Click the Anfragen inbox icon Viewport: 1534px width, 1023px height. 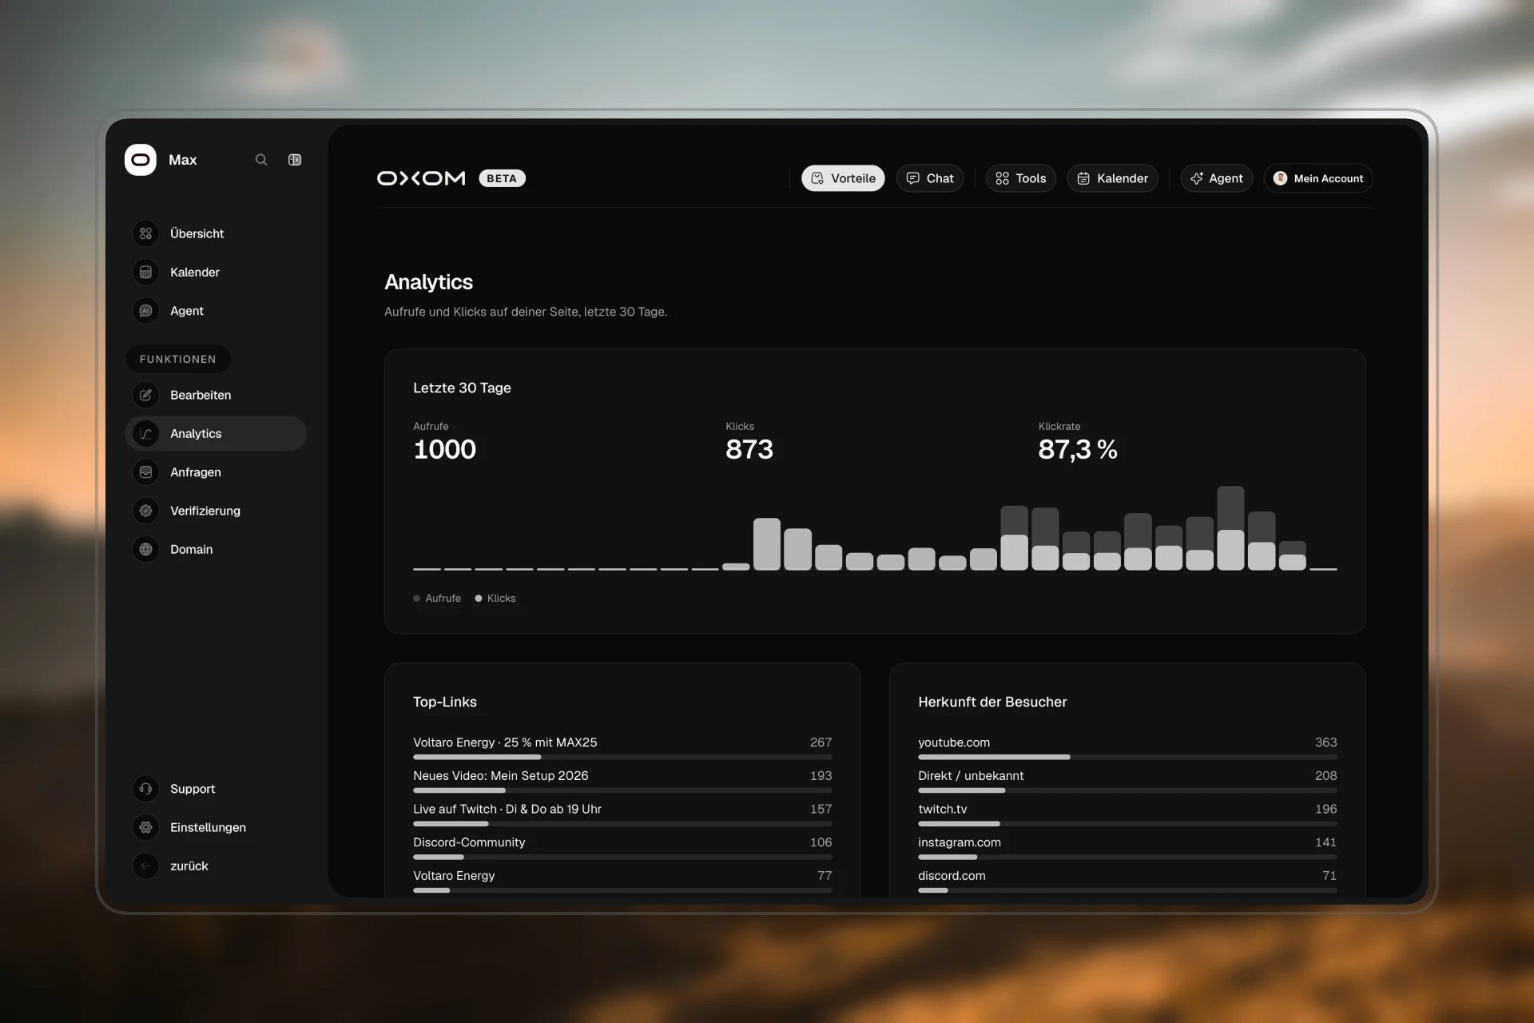[x=145, y=472]
